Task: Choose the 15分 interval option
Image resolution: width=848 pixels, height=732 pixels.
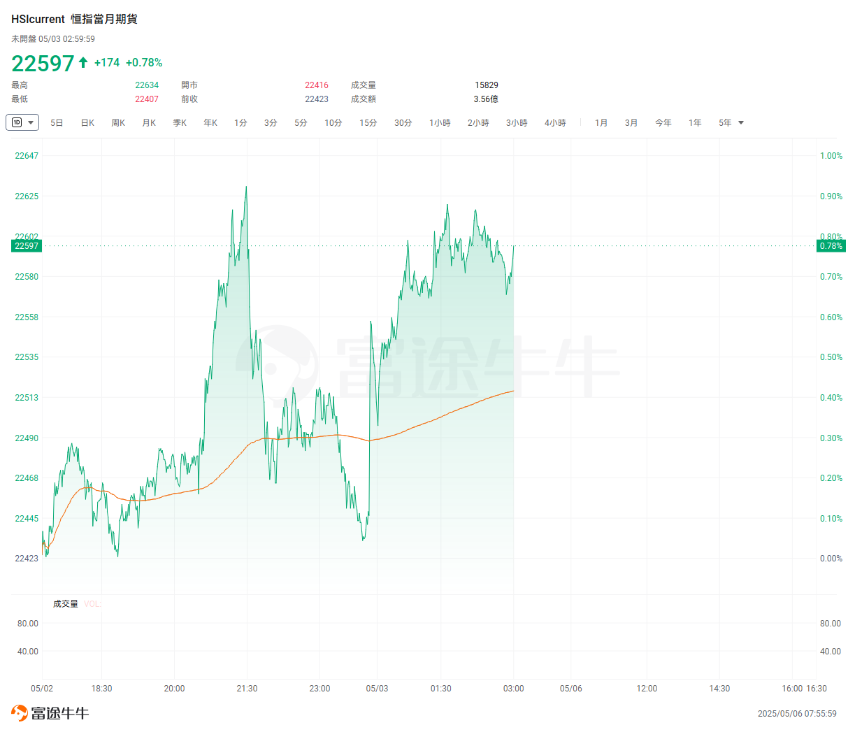Action: (x=368, y=123)
